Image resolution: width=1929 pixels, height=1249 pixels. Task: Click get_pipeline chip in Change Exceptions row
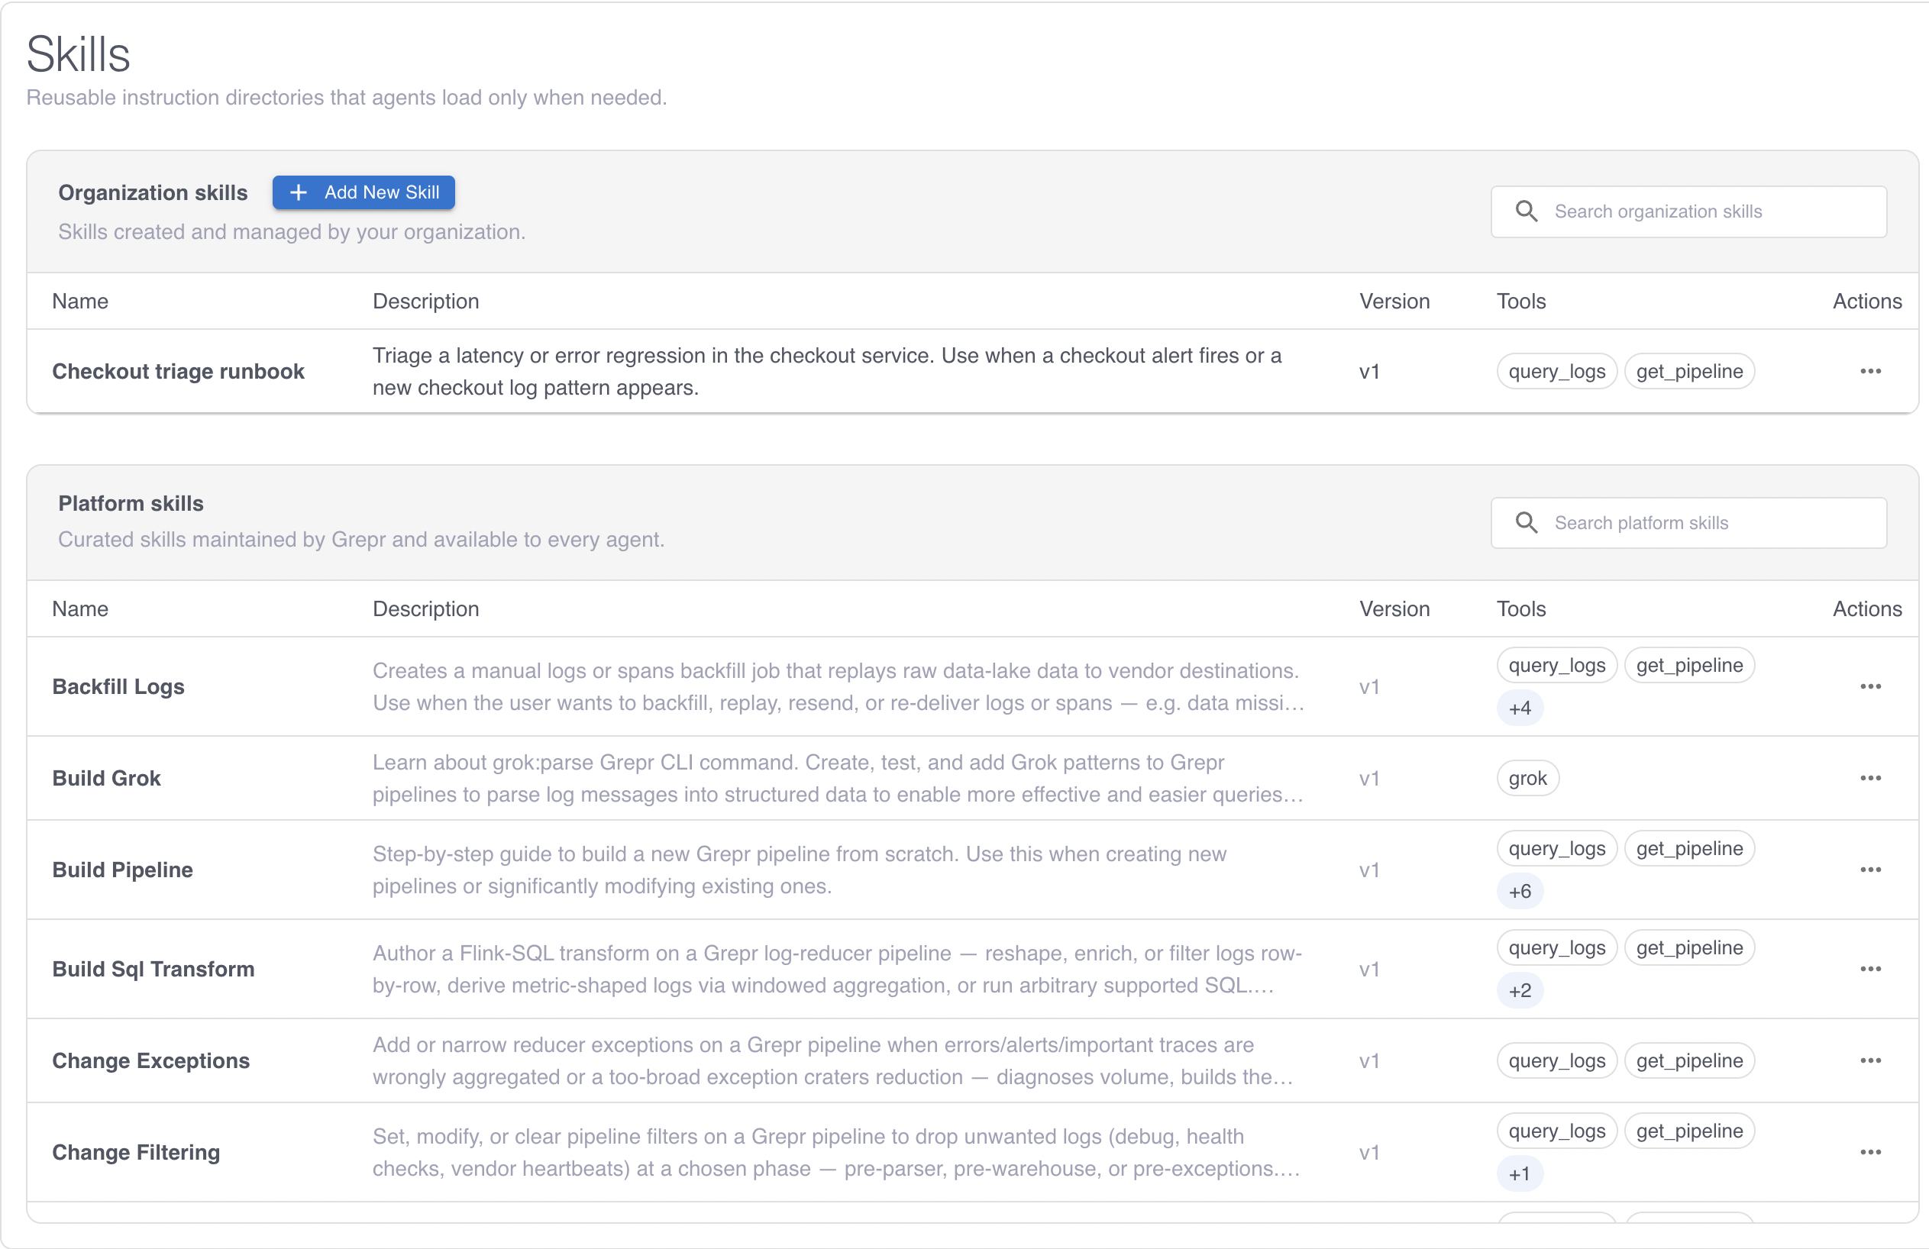point(1689,1060)
